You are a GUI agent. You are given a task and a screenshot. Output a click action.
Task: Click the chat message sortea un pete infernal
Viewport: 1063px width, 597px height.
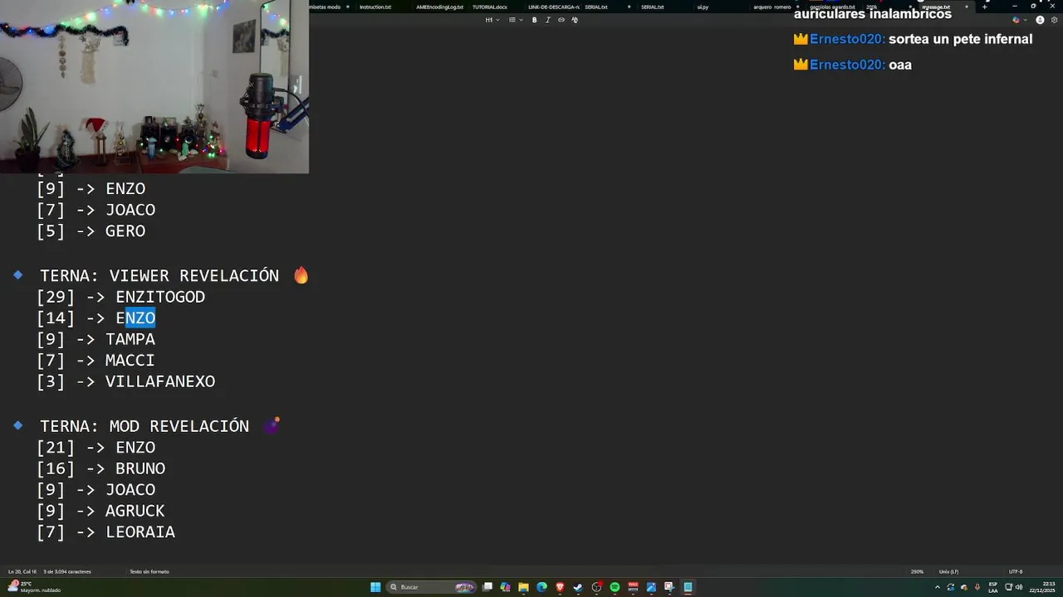coord(960,39)
